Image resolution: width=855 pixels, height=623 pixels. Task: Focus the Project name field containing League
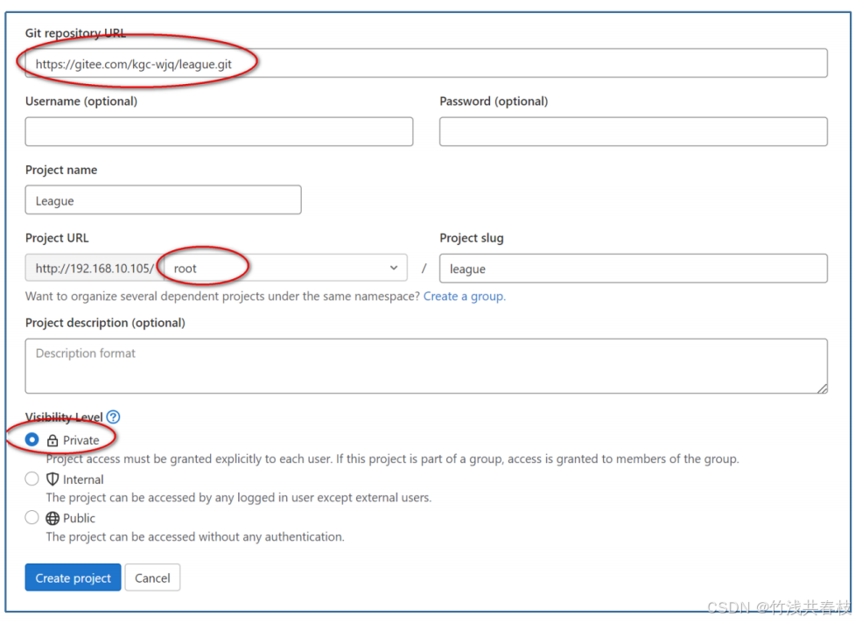click(163, 200)
